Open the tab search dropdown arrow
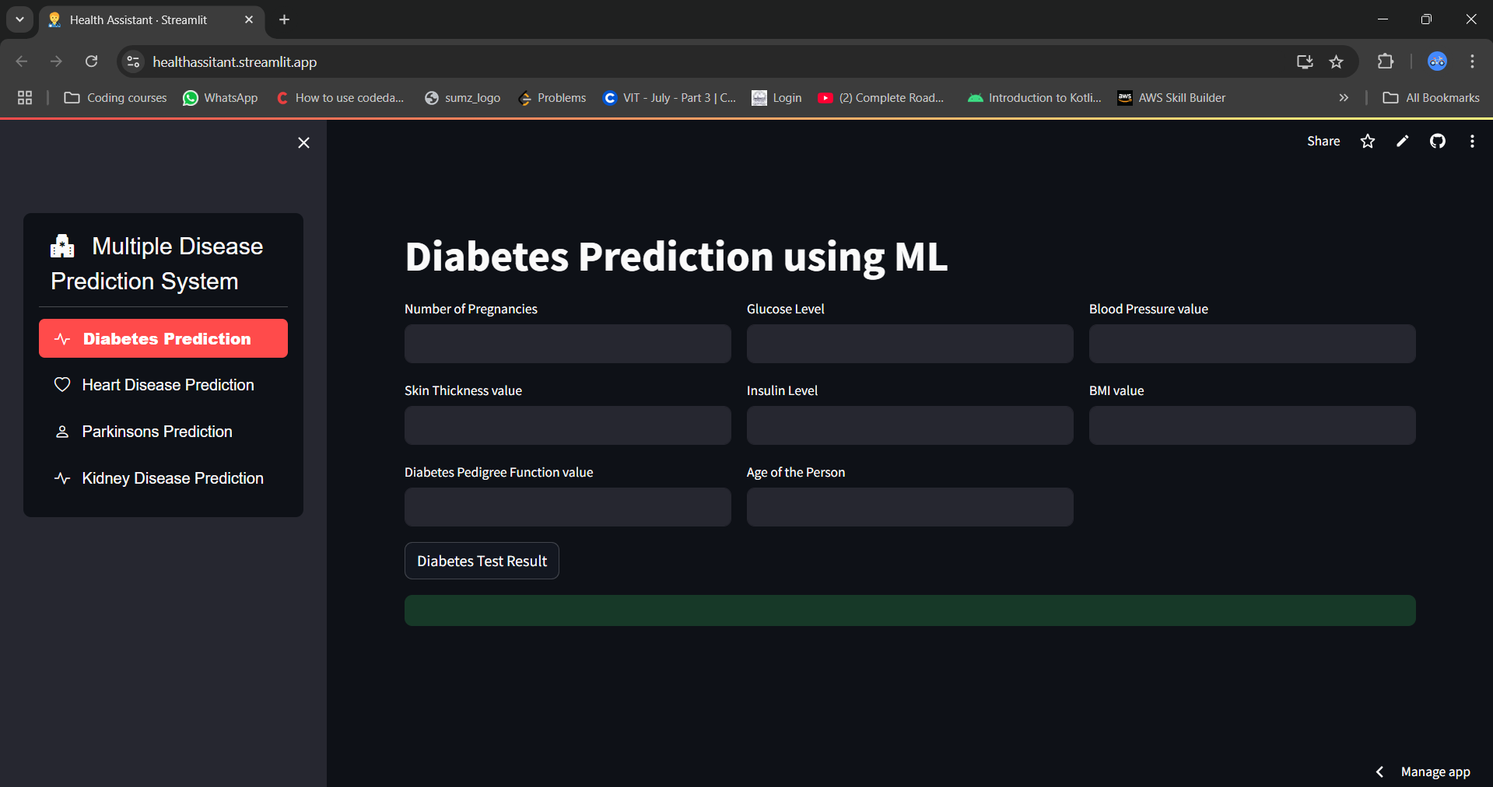Image resolution: width=1493 pixels, height=787 pixels. pos(19,19)
